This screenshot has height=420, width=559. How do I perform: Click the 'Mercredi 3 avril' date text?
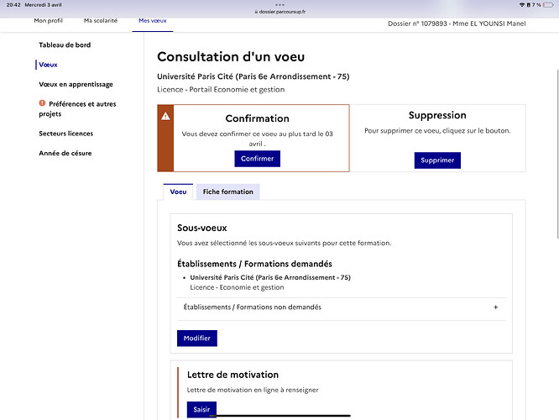click(x=43, y=5)
